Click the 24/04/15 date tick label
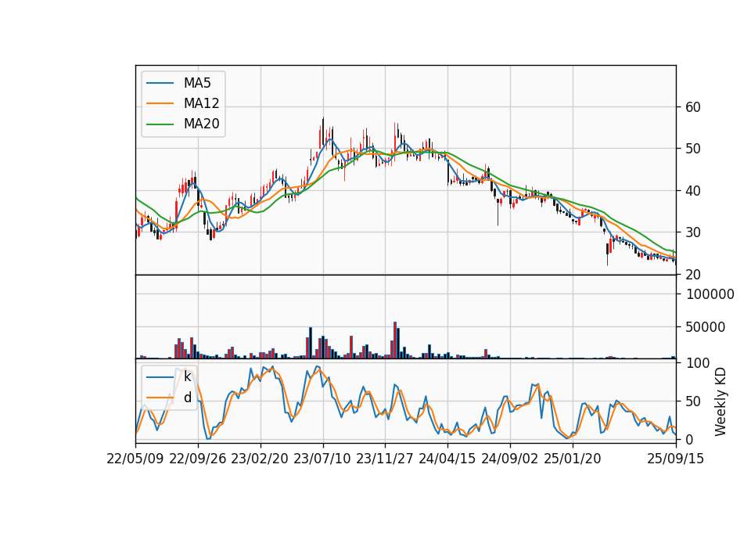The image size is (751, 540). tap(447, 459)
